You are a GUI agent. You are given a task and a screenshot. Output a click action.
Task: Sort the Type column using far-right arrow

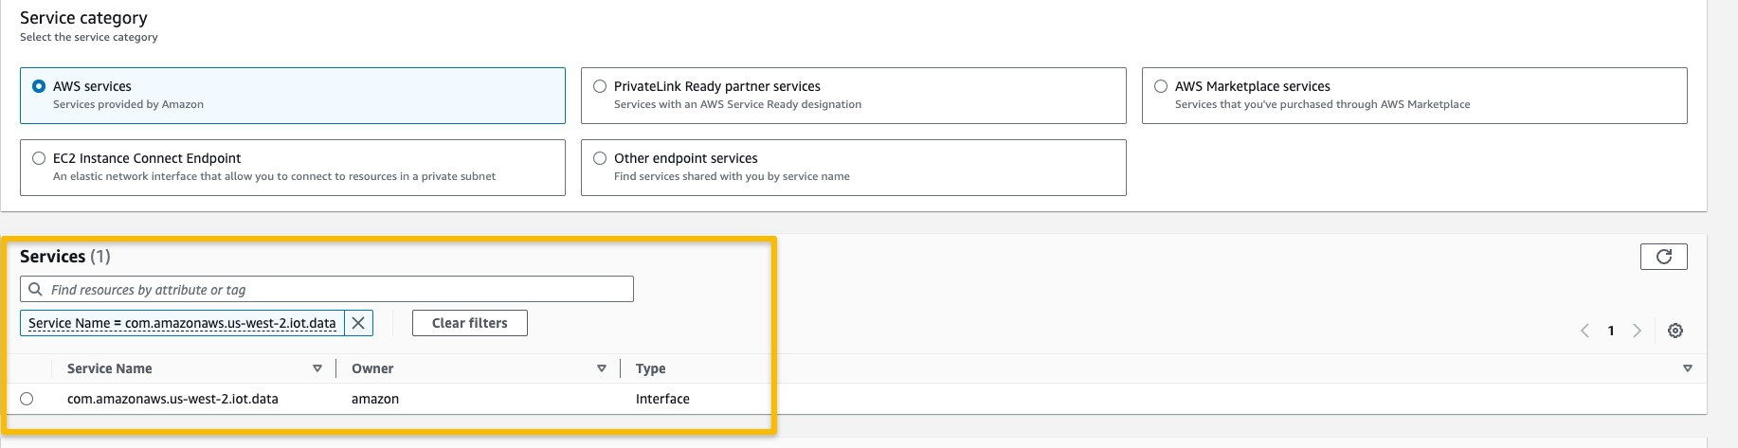click(x=1687, y=368)
